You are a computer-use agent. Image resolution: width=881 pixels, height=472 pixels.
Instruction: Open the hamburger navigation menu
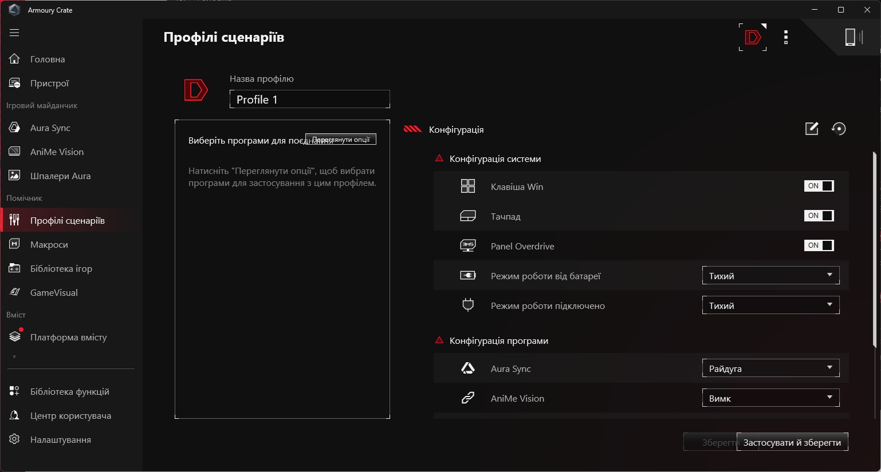14,33
